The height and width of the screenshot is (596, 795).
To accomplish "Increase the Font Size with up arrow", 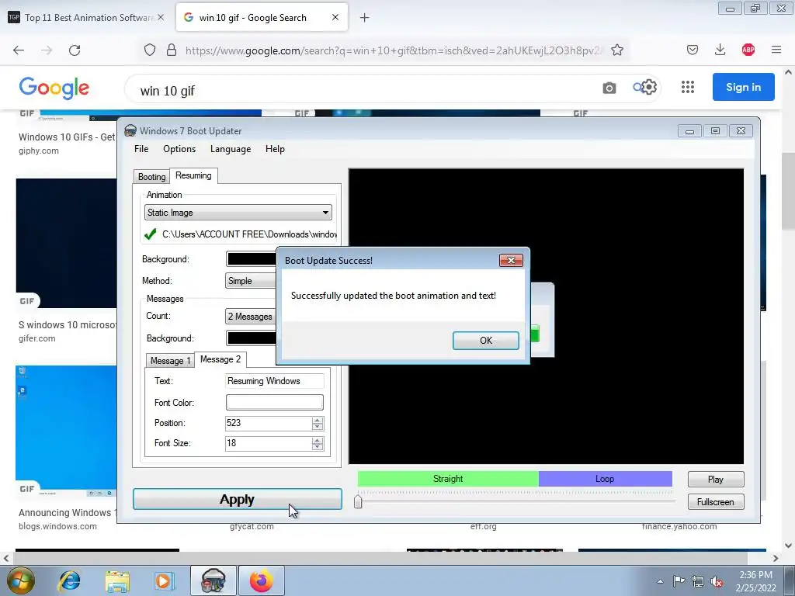I will pos(318,441).
